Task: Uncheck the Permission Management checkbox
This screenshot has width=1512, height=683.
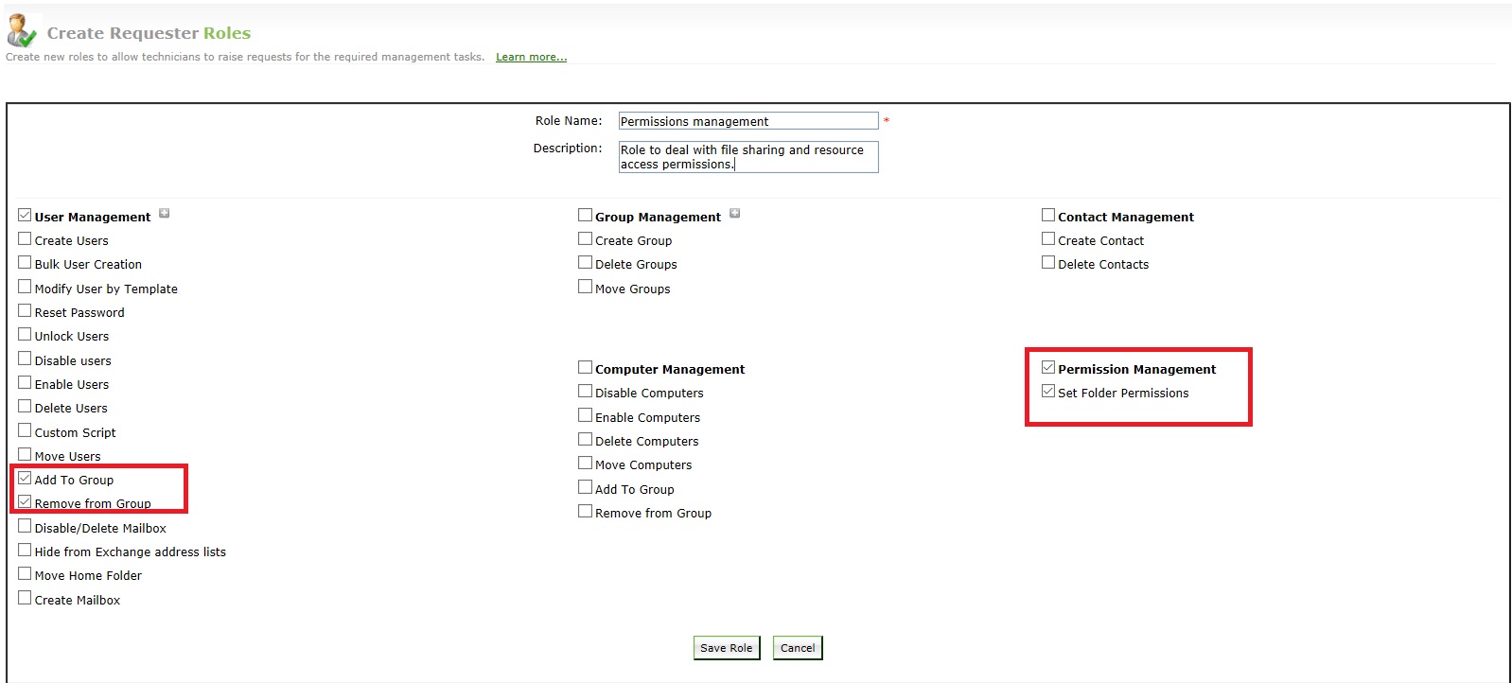Action: (1048, 368)
